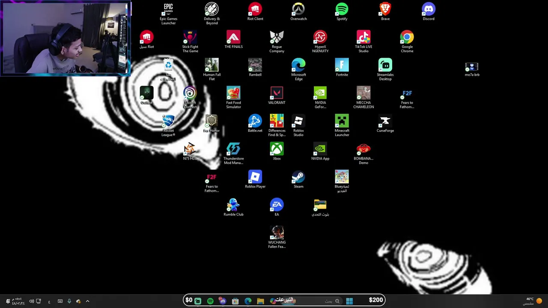Select the Discord desktop shortcut
Screen dimensions: 548x308
[429, 12]
